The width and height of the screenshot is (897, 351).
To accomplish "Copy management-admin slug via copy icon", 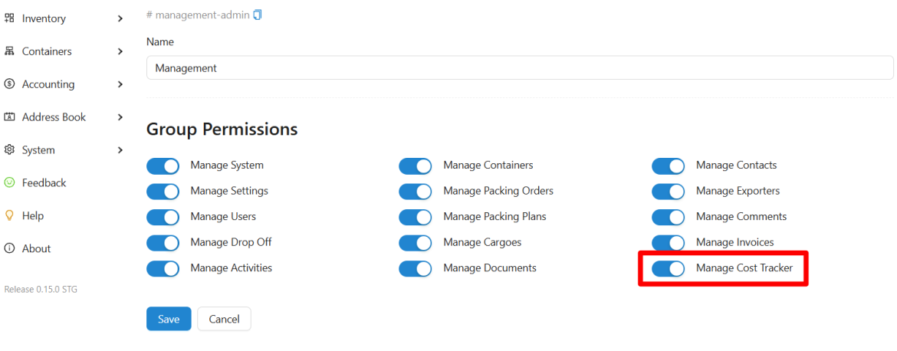I will click(x=258, y=15).
